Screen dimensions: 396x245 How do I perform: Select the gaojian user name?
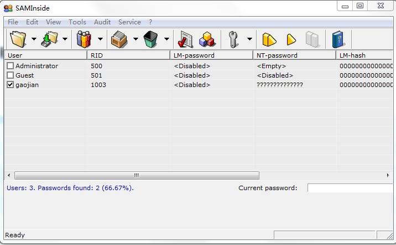pyautogui.click(x=27, y=85)
